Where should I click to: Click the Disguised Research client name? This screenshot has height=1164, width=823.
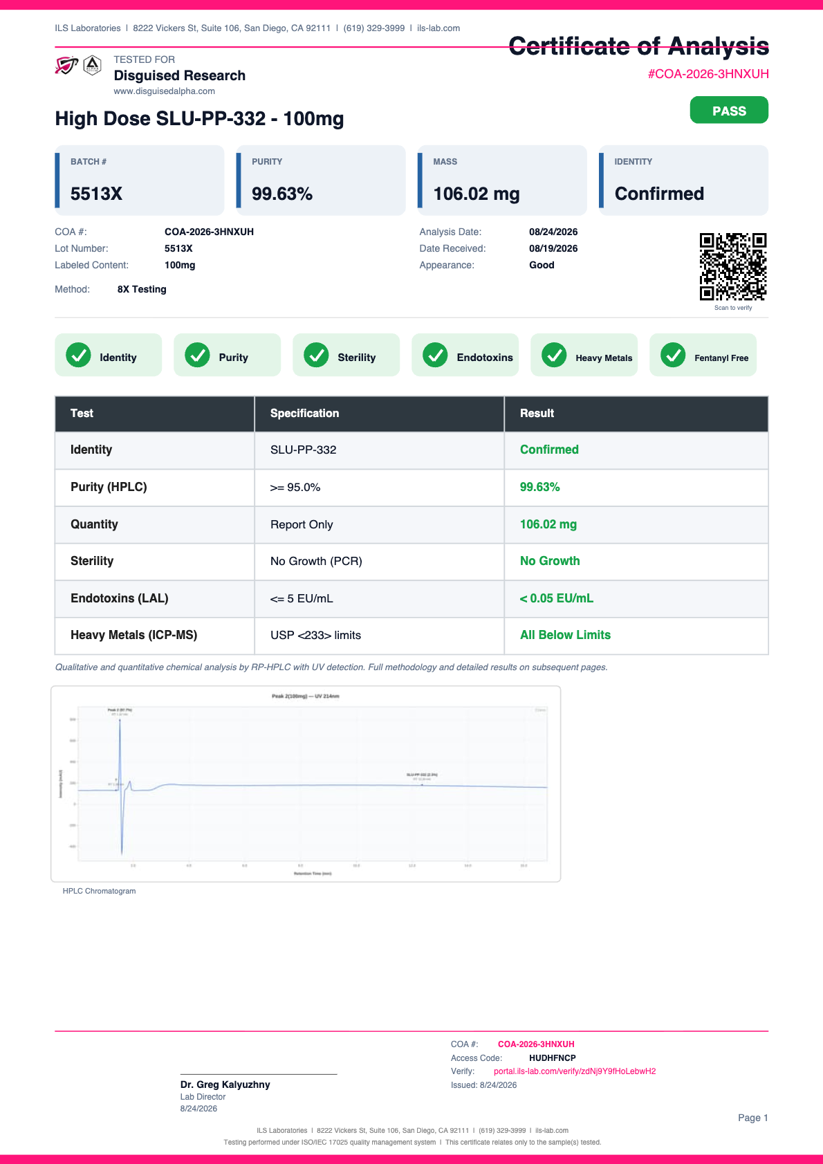click(180, 75)
